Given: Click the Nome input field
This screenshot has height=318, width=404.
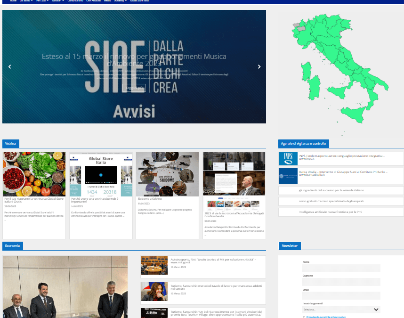Looking at the screenshot, I should 341,268.
